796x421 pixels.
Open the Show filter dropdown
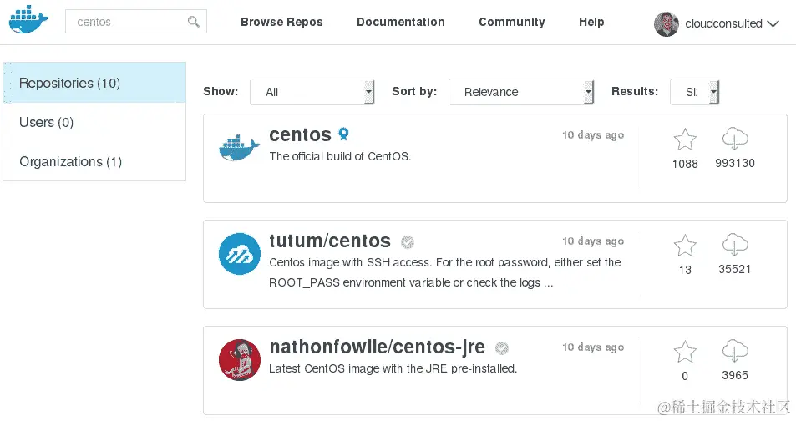(x=312, y=92)
